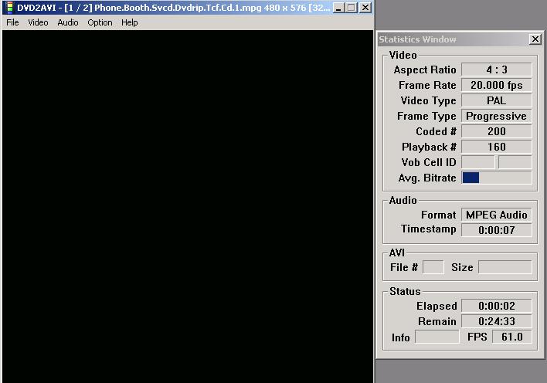Open the Video menu

pyautogui.click(x=38, y=22)
